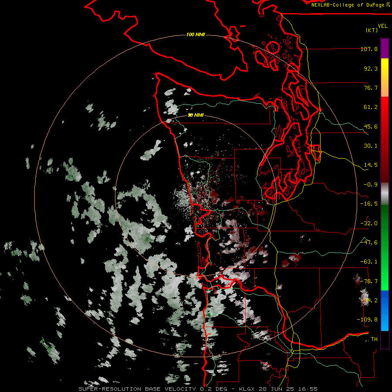This screenshot has width=392, height=392.
Task: Click the green segment of the color bar
Action: point(385,247)
